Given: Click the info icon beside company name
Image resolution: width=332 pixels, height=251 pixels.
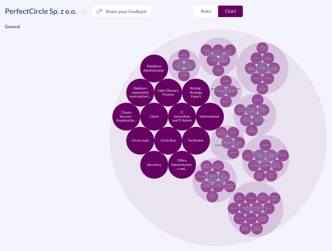Looking at the screenshot, I should coord(84,11).
